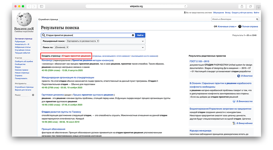Image resolution: width=273 pixels, height=150 pixels.
Task: Open the 'Ключевые слова' dropdown
Action: (227, 27)
